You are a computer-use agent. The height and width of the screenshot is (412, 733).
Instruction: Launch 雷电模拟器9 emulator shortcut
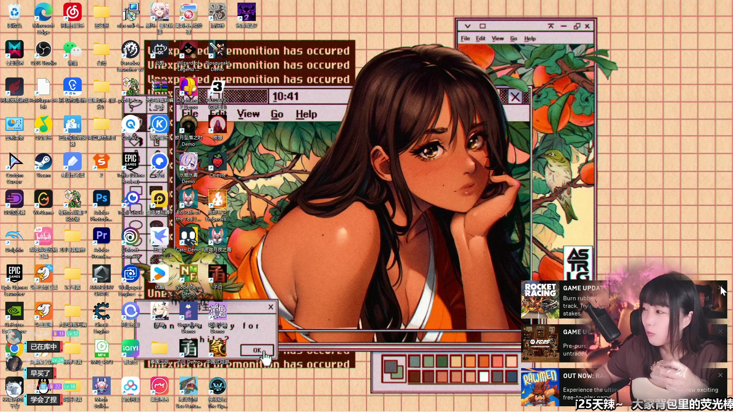point(160,202)
